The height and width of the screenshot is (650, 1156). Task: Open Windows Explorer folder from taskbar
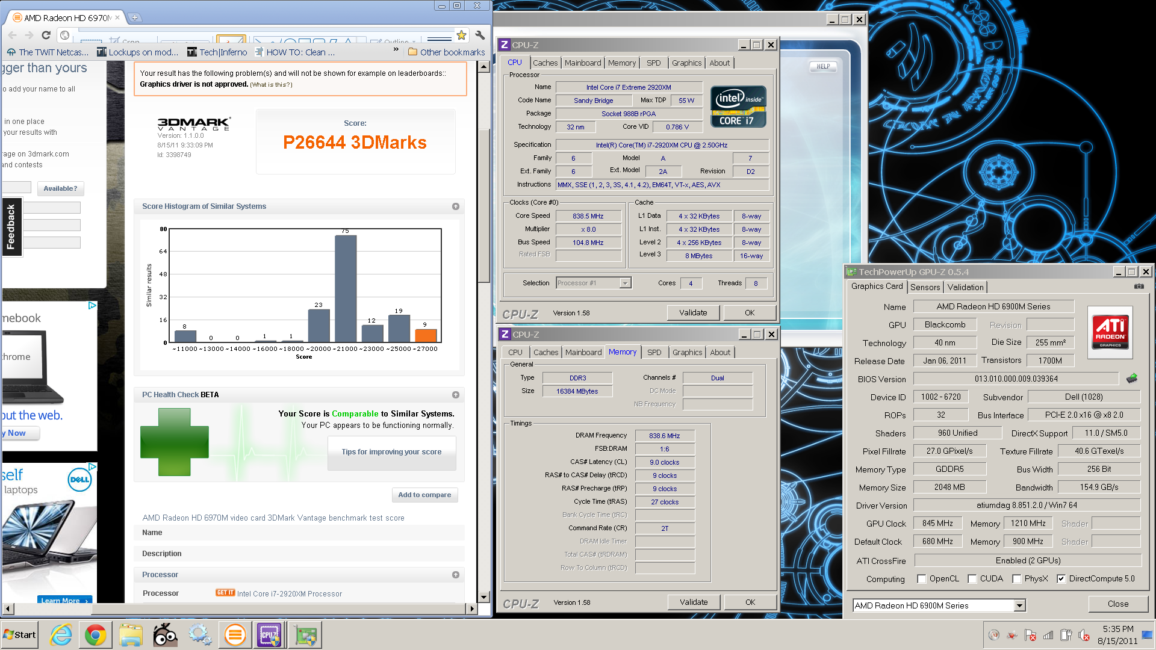130,635
